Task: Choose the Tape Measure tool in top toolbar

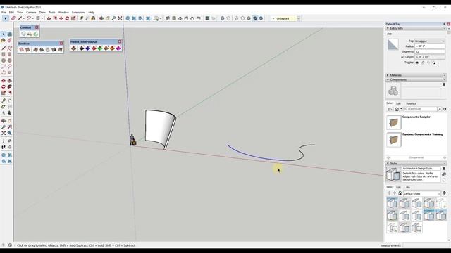Action: 81,18
